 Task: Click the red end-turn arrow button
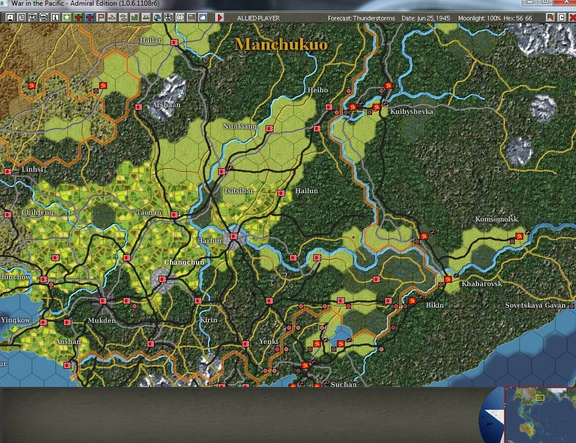[x=220, y=17]
